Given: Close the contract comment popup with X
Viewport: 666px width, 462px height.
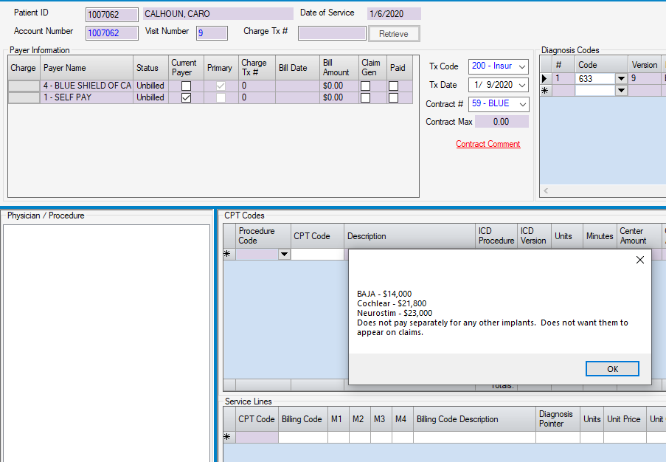Looking at the screenshot, I should click(x=639, y=260).
